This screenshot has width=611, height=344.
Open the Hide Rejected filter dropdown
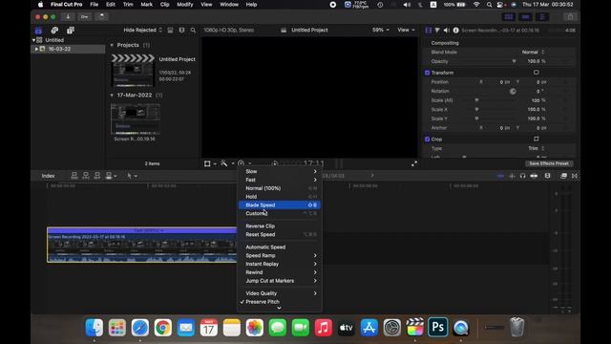tap(142, 30)
